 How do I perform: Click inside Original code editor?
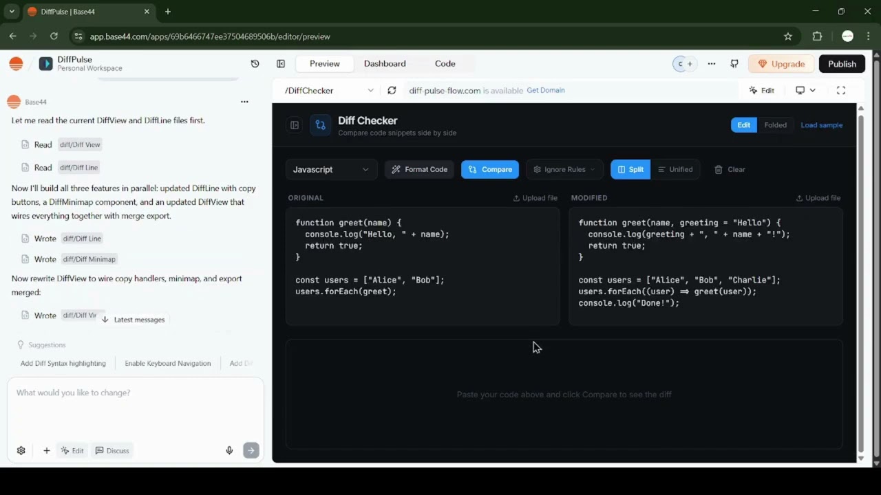(423, 266)
